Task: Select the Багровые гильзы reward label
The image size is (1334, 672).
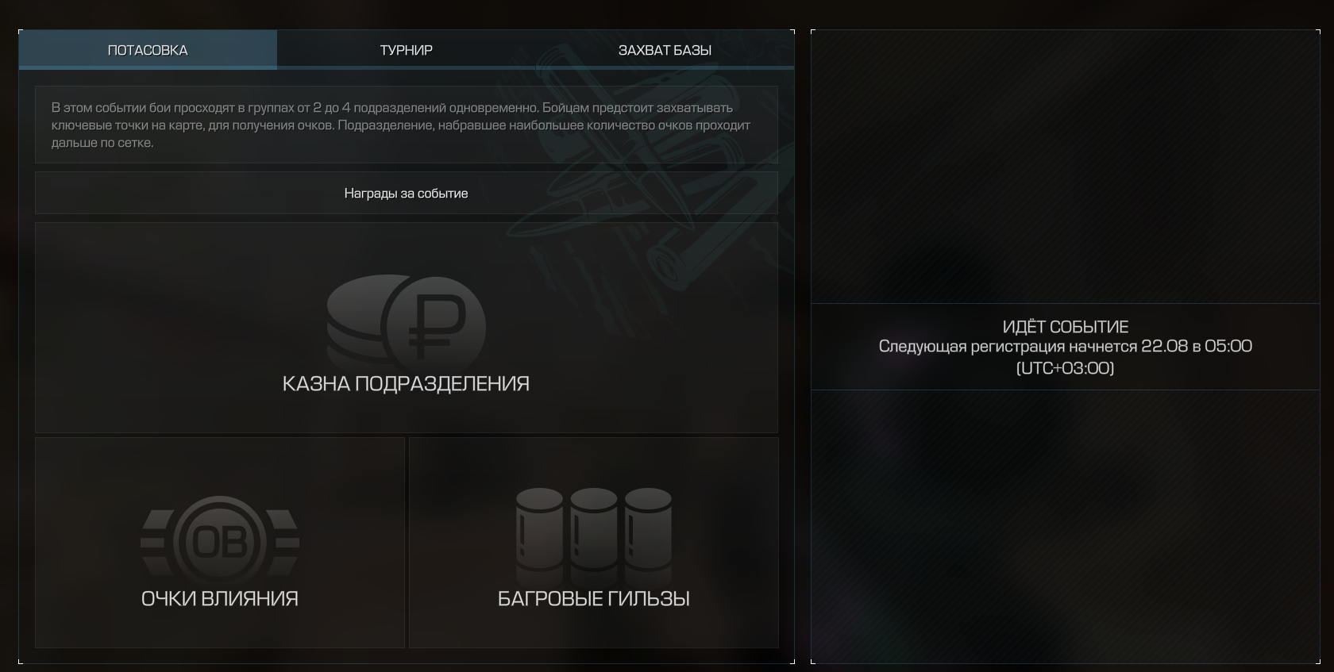Action: (x=593, y=599)
